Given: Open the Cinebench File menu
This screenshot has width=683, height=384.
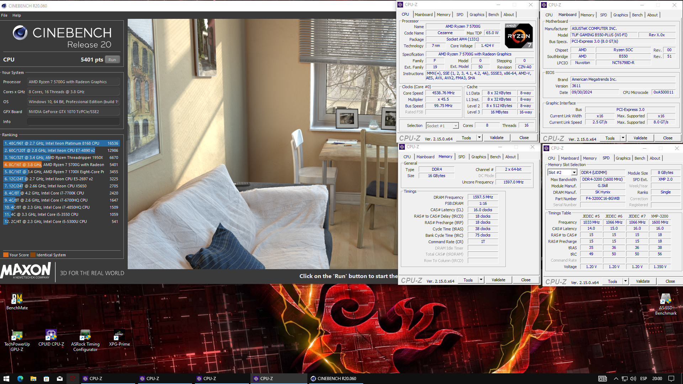Looking at the screenshot, I should (4, 15).
